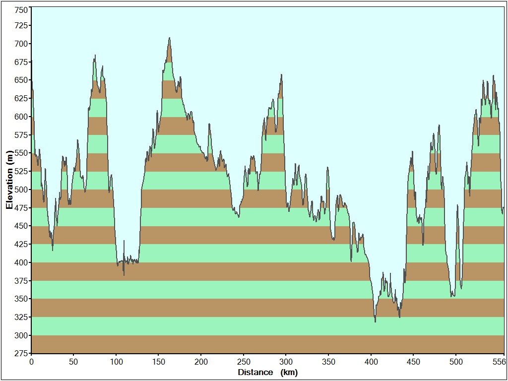
Task: Click the 450 distance axis label
Action: pos(413,362)
